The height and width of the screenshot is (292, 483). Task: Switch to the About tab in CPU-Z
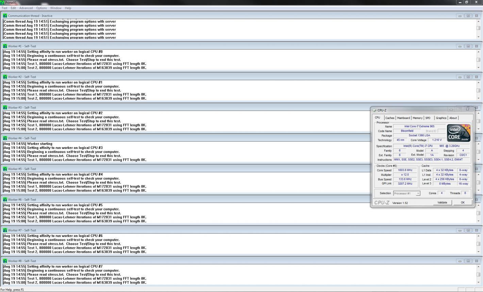(x=453, y=118)
